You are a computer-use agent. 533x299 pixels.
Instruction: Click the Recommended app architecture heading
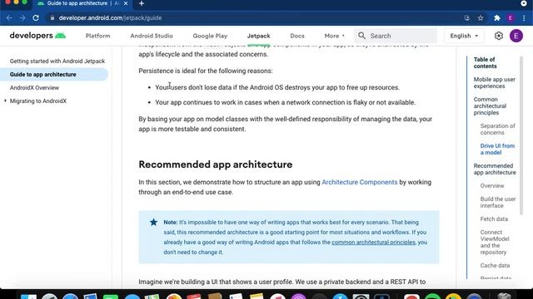[216, 164]
